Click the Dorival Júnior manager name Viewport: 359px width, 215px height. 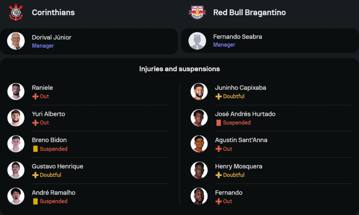pos(52,37)
